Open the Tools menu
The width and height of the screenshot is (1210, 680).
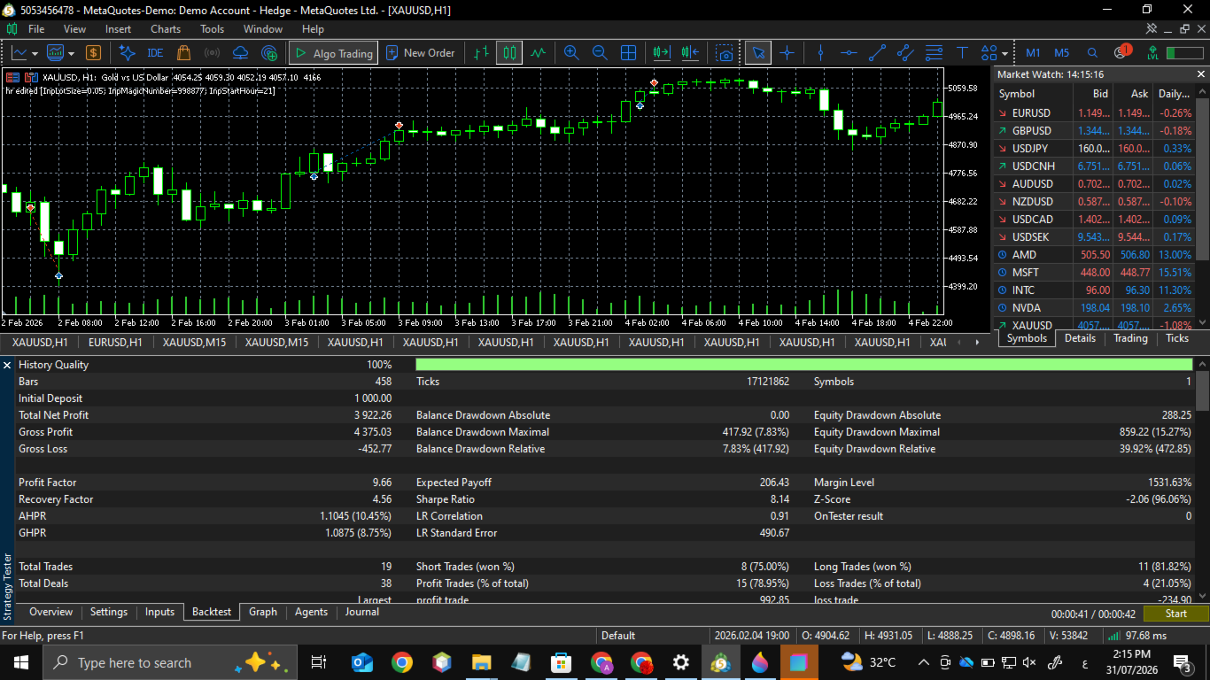pos(213,29)
